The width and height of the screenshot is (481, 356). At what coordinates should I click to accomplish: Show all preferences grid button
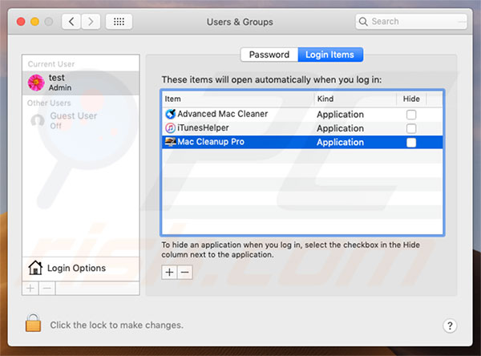119,22
